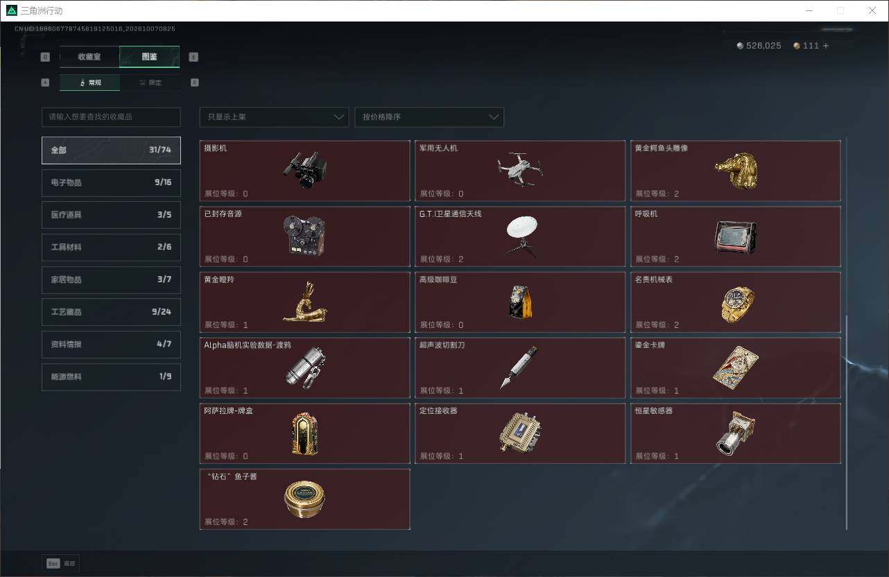
Task: Switch to the 图鉴 tab
Action: 149,57
